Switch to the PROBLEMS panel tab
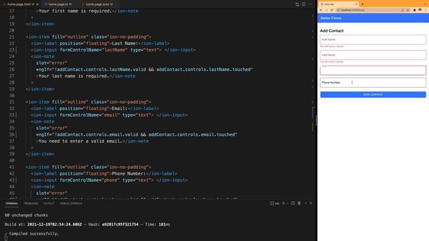 click(x=31, y=204)
